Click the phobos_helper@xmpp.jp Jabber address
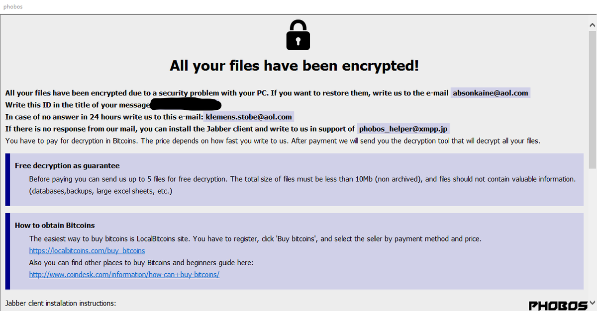 [x=403, y=129]
